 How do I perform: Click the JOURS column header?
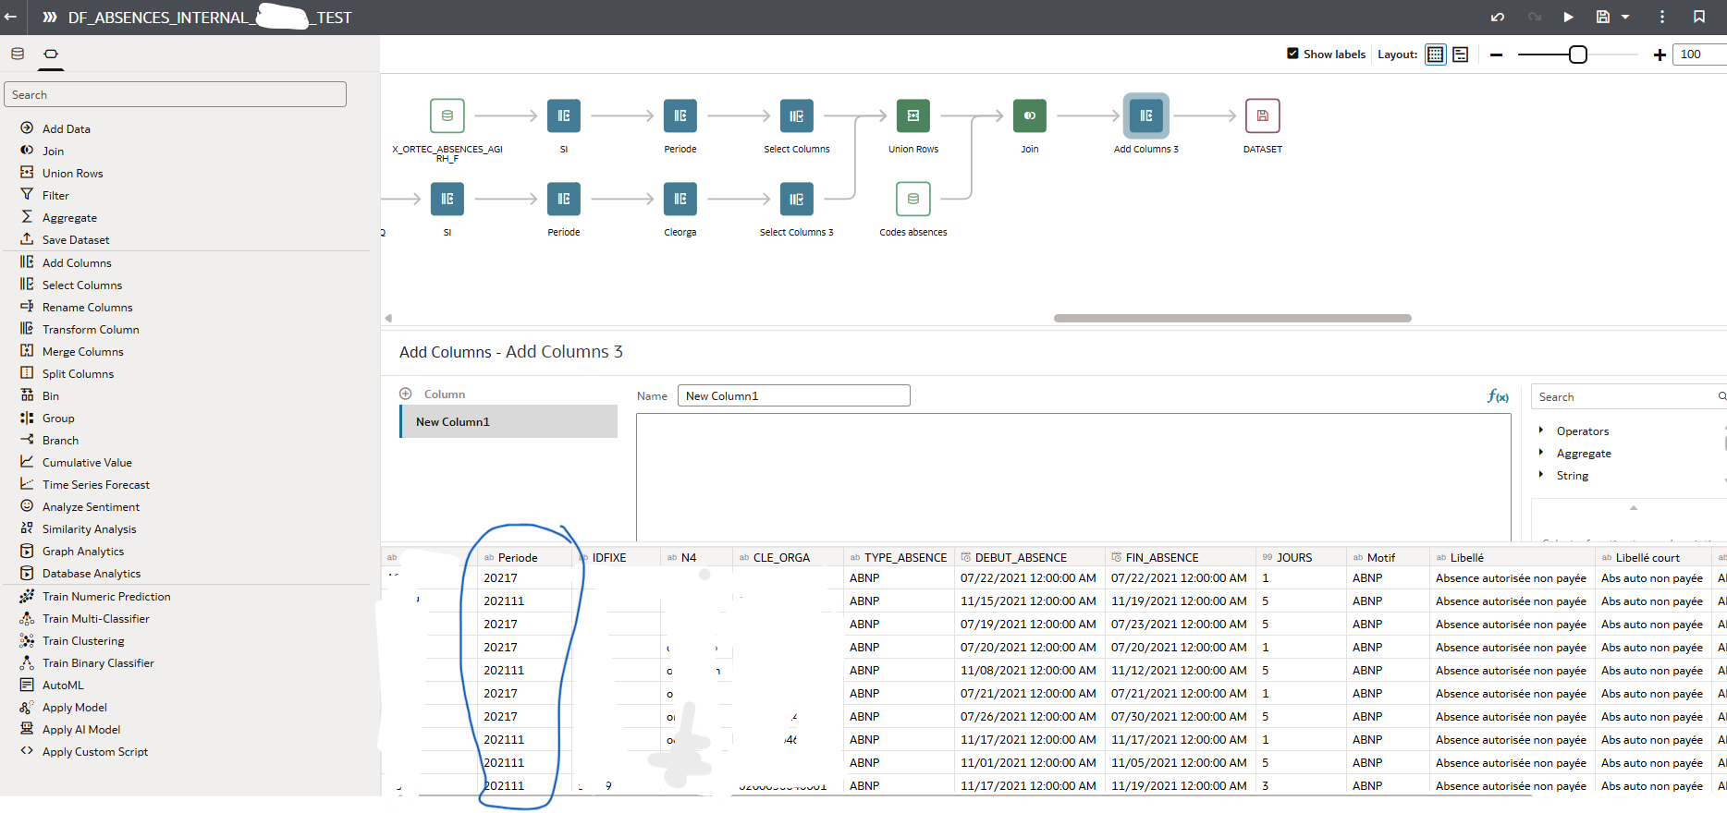point(1301,557)
